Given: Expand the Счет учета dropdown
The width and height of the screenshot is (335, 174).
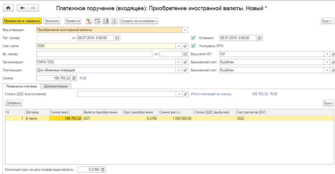Looking at the screenshot, I should [x=179, y=46].
